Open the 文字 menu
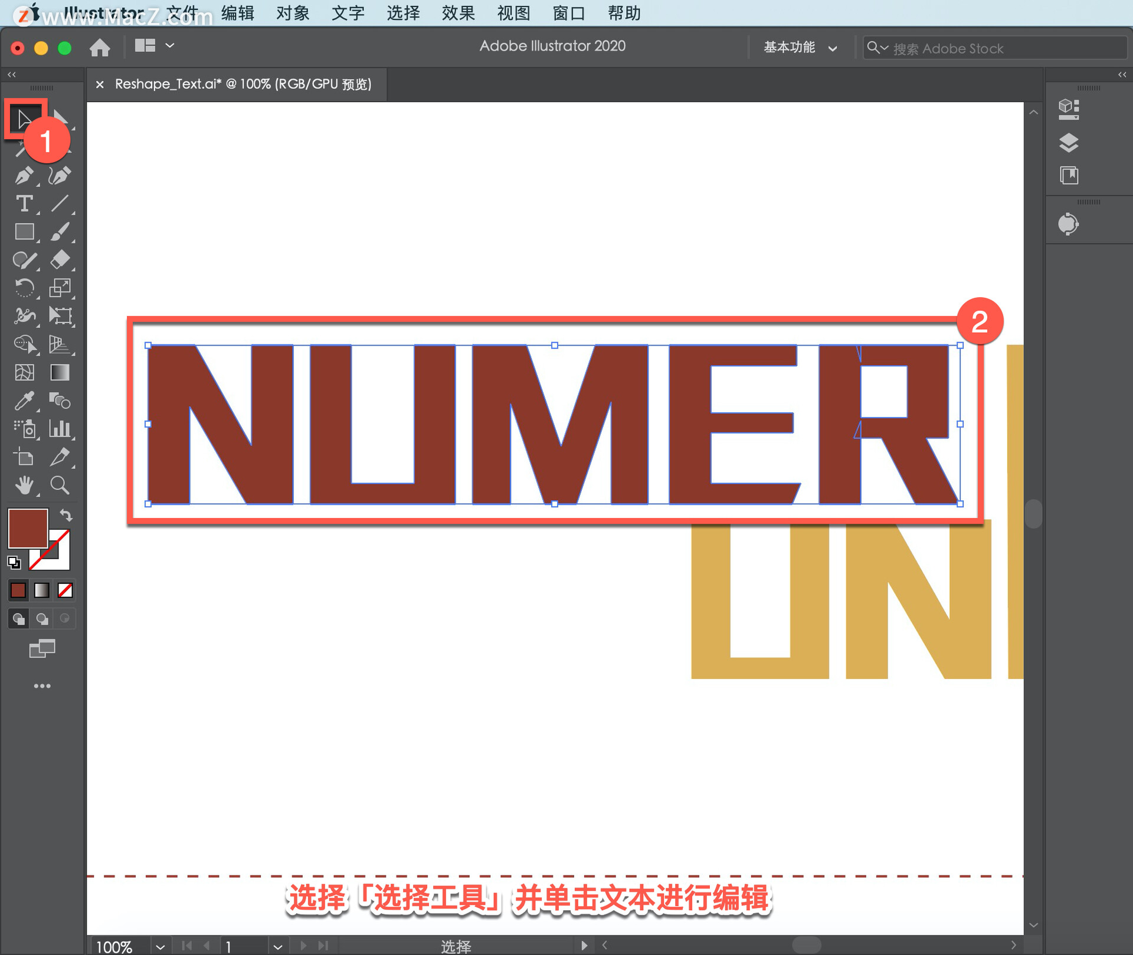Image resolution: width=1133 pixels, height=955 pixels. 348,12
